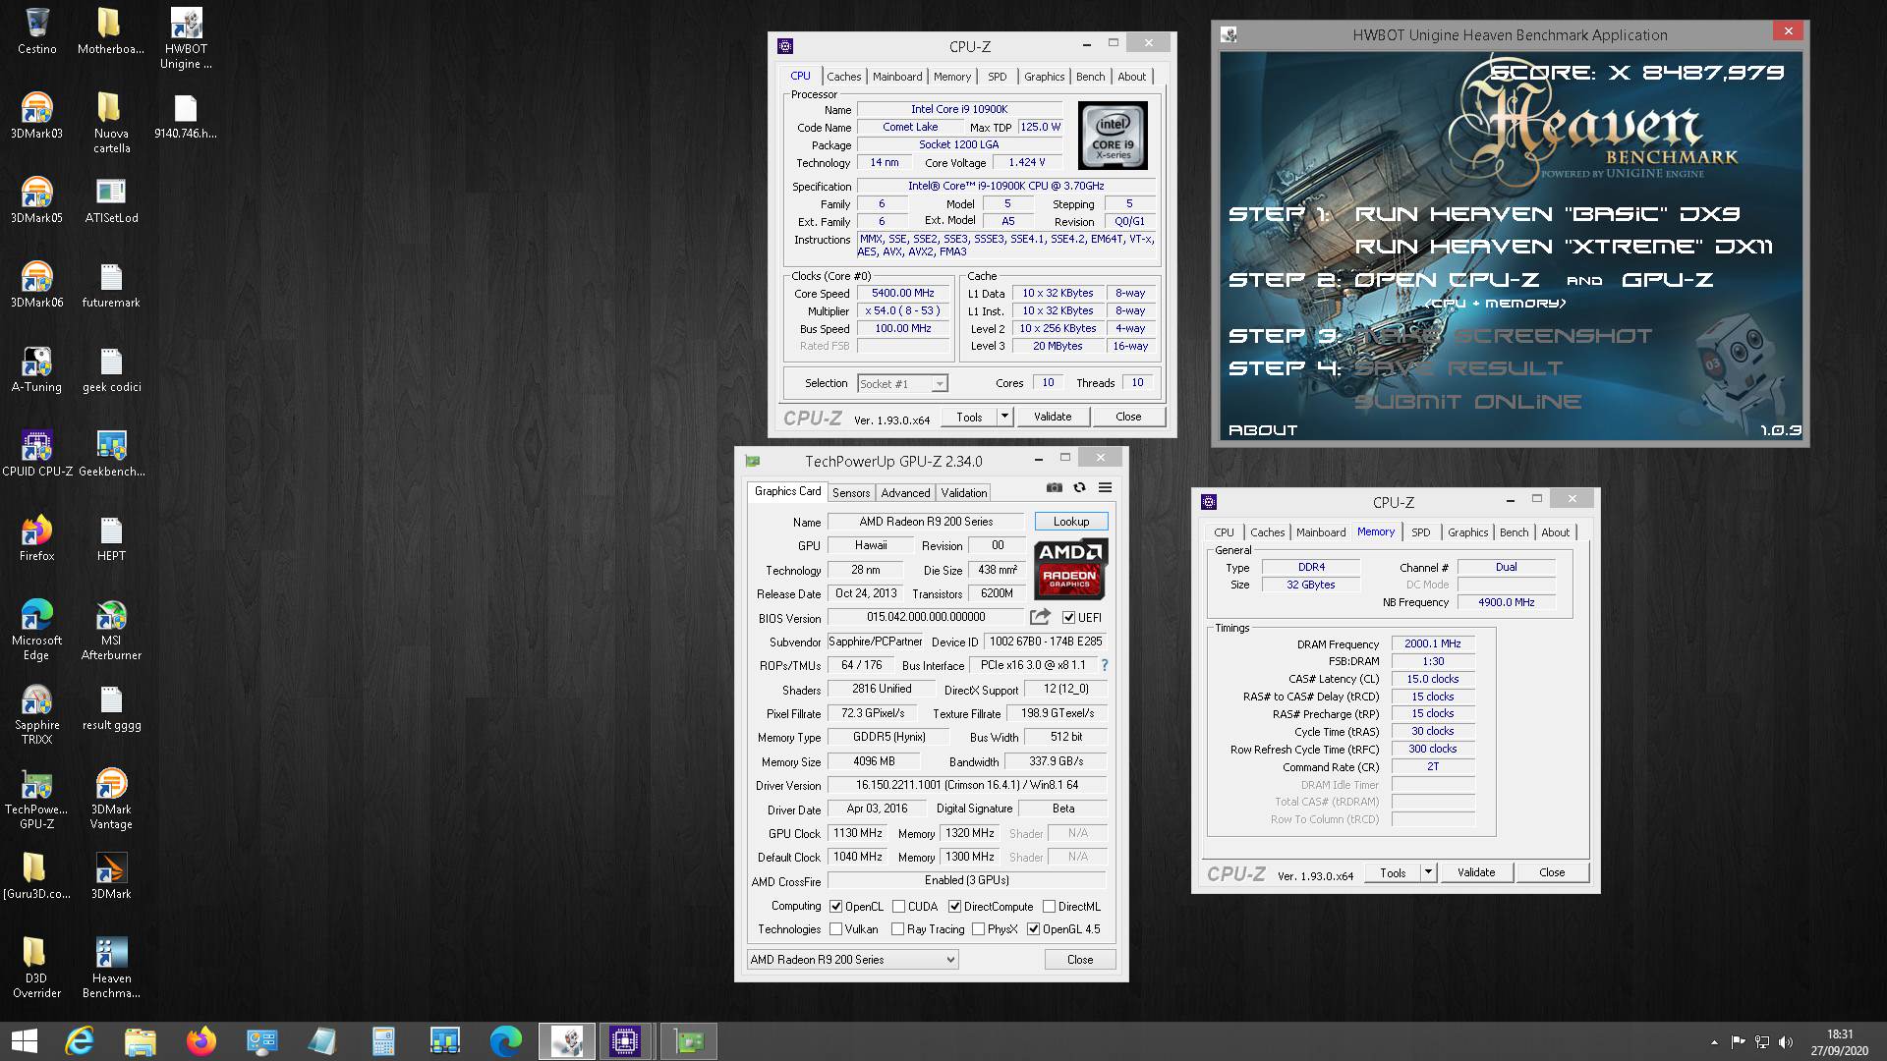Click the volume icon in system tray
Image resolution: width=1887 pixels, height=1061 pixels.
pos(1786,1042)
